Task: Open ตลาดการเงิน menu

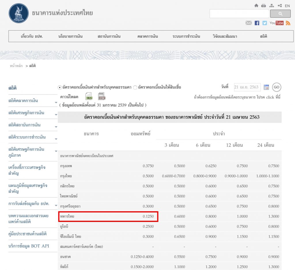Action: (148, 36)
